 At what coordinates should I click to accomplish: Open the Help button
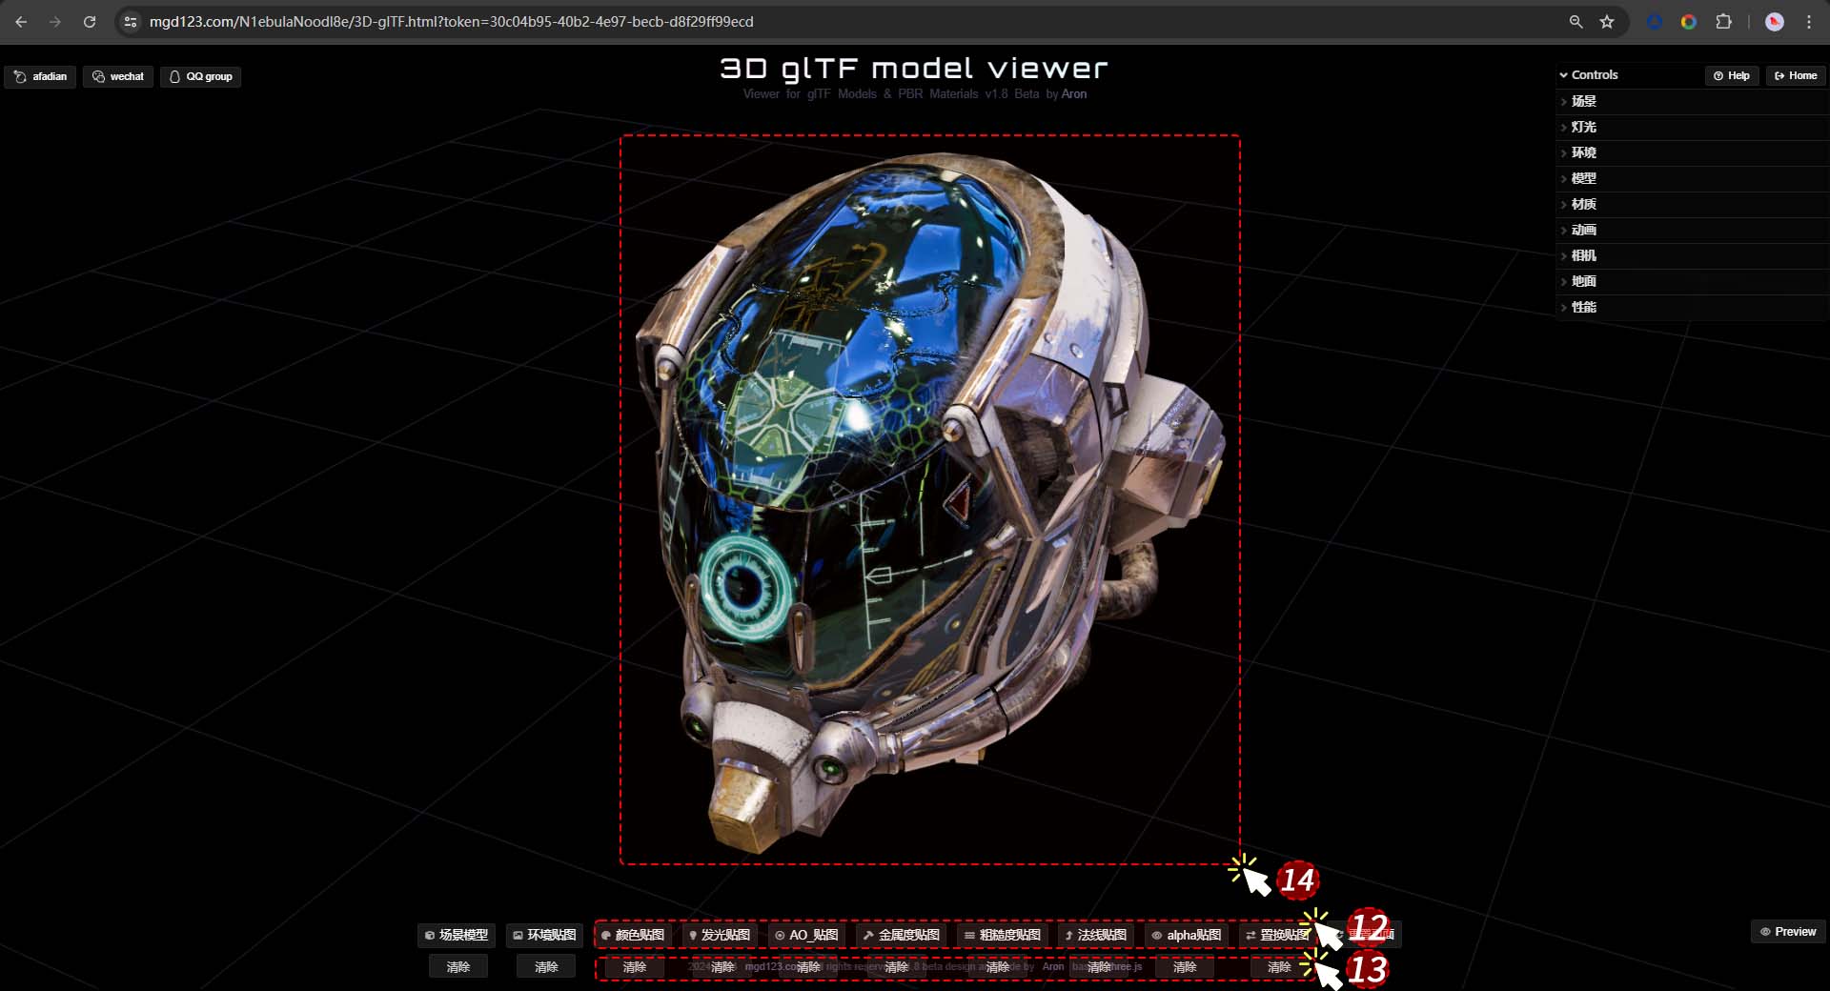1731,75
